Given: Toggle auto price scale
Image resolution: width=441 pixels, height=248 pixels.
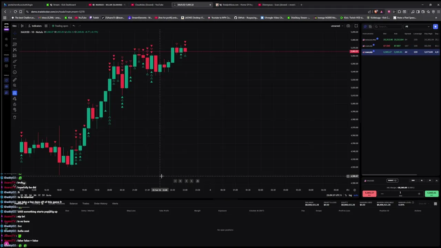Looking at the screenshot, I should (x=356, y=195).
